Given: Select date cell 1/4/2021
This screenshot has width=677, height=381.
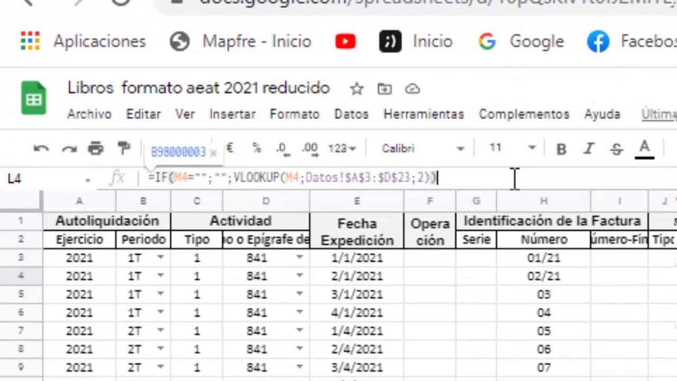Looking at the screenshot, I should tap(357, 331).
